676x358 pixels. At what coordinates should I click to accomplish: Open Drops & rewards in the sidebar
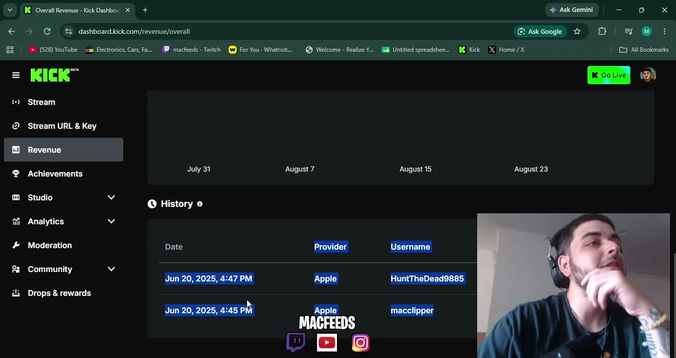(64, 293)
